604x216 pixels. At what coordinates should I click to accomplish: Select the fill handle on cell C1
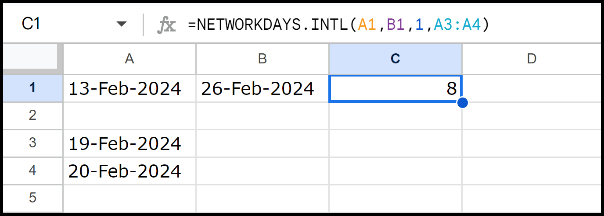point(462,103)
